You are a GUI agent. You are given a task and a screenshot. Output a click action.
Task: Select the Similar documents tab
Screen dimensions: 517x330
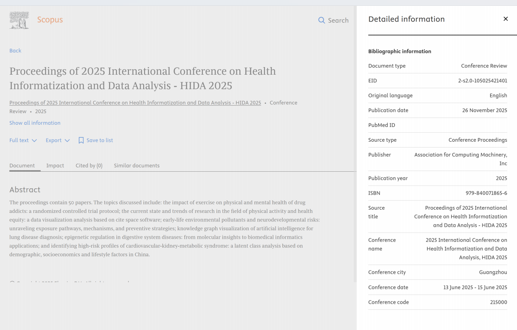click(x=137, y=165)
